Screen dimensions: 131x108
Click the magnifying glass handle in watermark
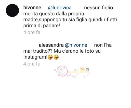click(x=72, y=76)
